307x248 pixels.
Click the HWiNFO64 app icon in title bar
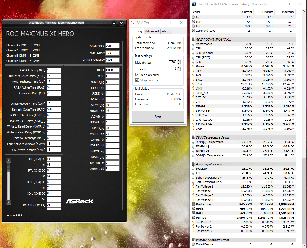[x=194, y=4]
